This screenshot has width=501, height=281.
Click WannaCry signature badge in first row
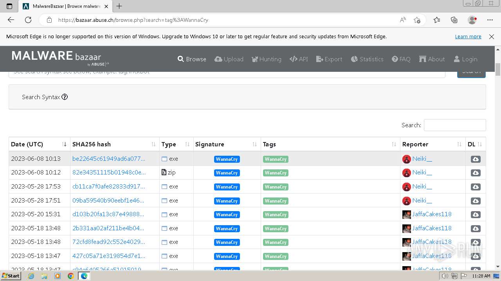pos(227,159)
